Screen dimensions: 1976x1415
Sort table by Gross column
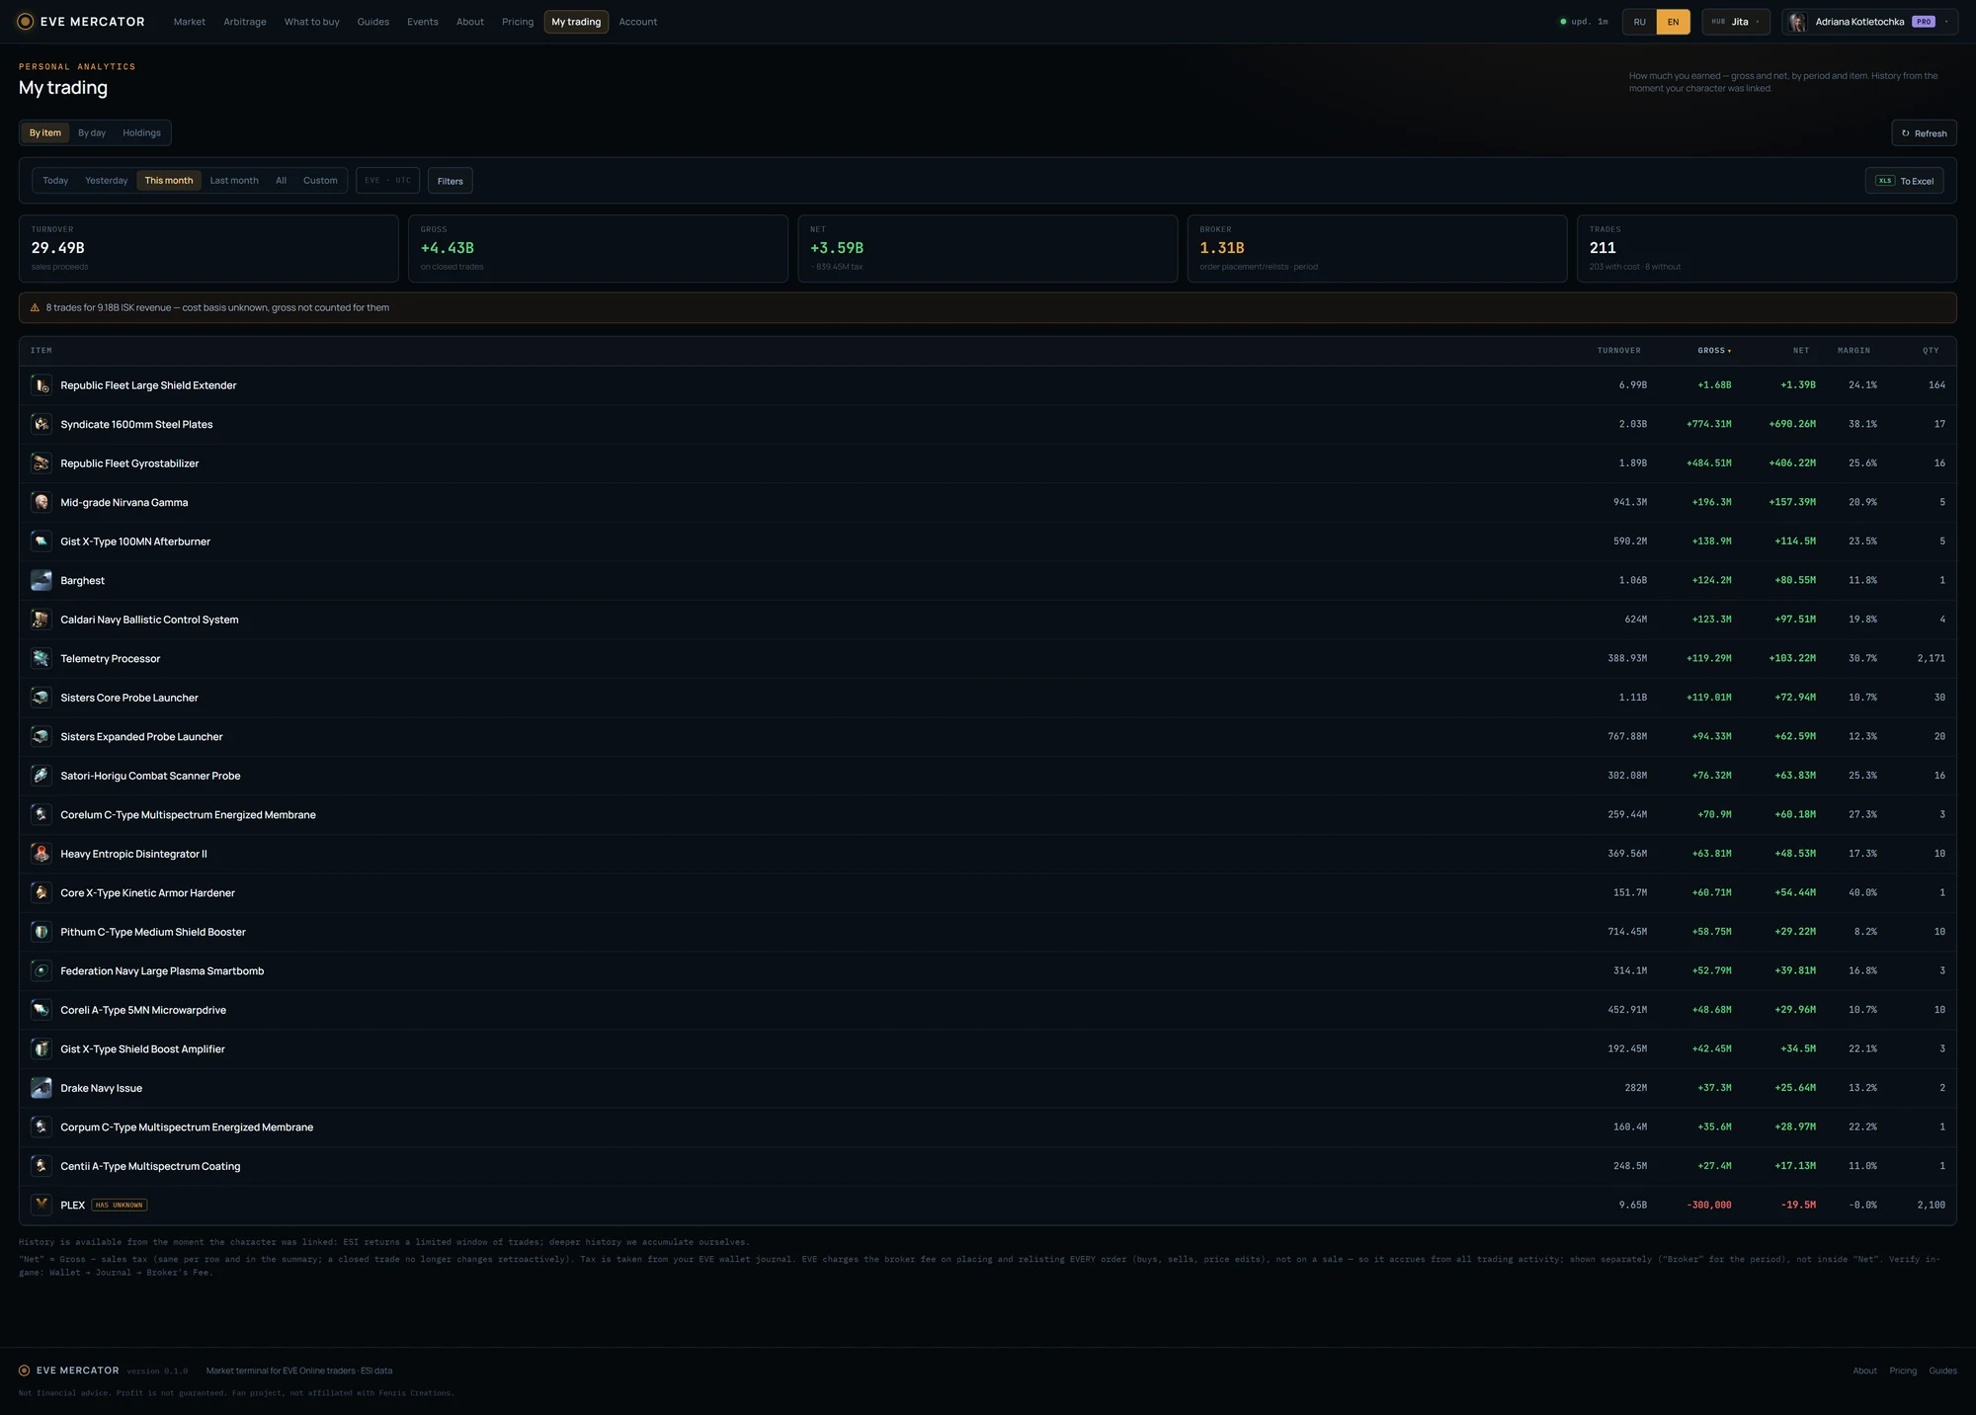pos(1714,351)
